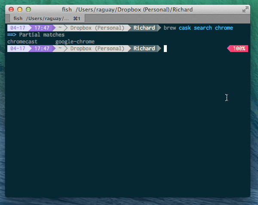Screen dimensions: 258x205
Task: Select the fish /Users/raguay tab
Action: point(47,18)
